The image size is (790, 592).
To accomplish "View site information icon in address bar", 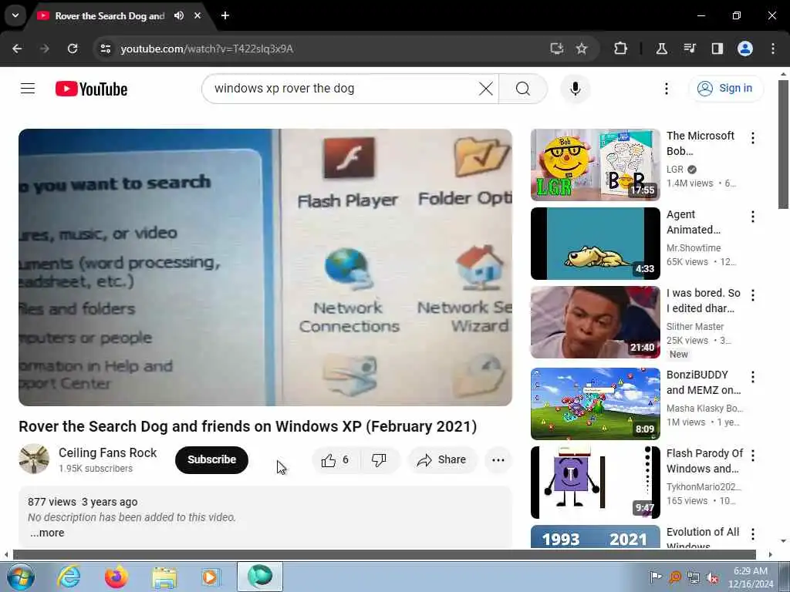I will 105,49.
